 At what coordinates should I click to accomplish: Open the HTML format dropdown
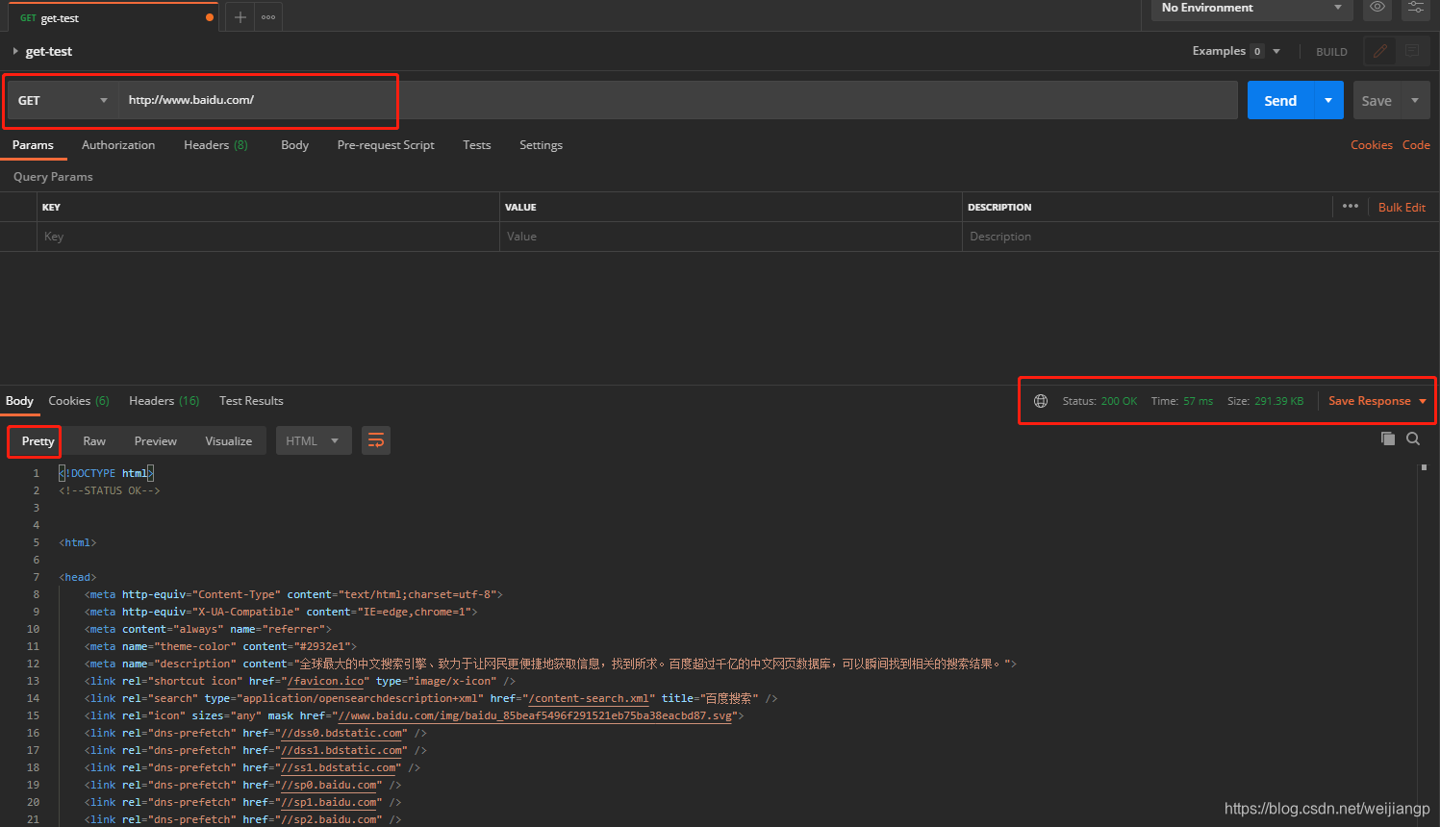314,440
